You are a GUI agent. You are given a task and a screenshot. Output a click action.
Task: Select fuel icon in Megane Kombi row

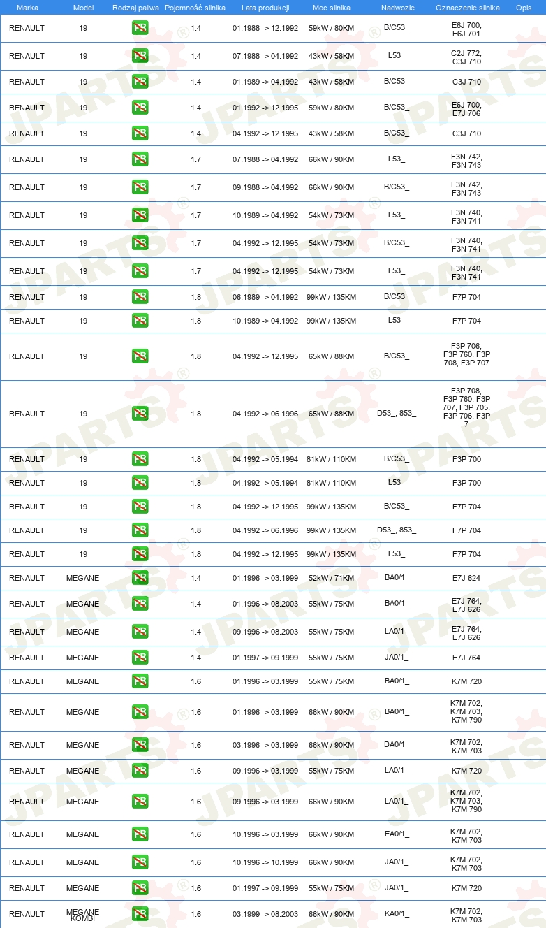point(140,915)
